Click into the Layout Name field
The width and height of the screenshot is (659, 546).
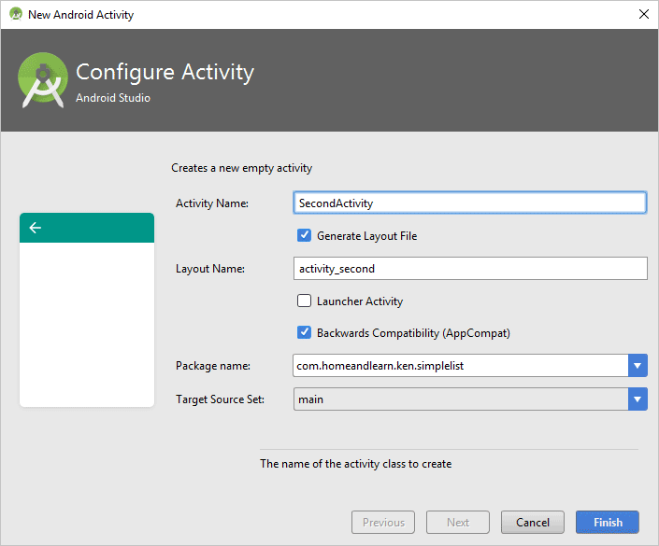469,269
